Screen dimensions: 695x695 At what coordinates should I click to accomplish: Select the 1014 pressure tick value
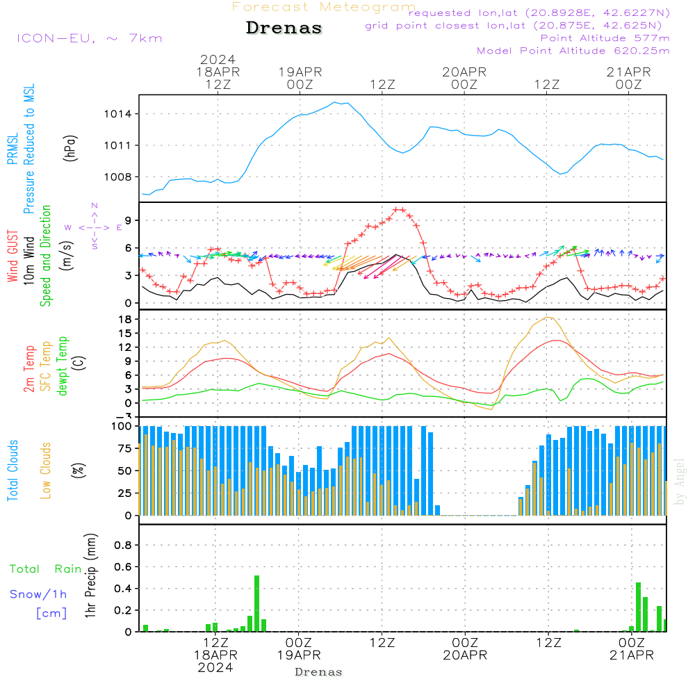118,115
